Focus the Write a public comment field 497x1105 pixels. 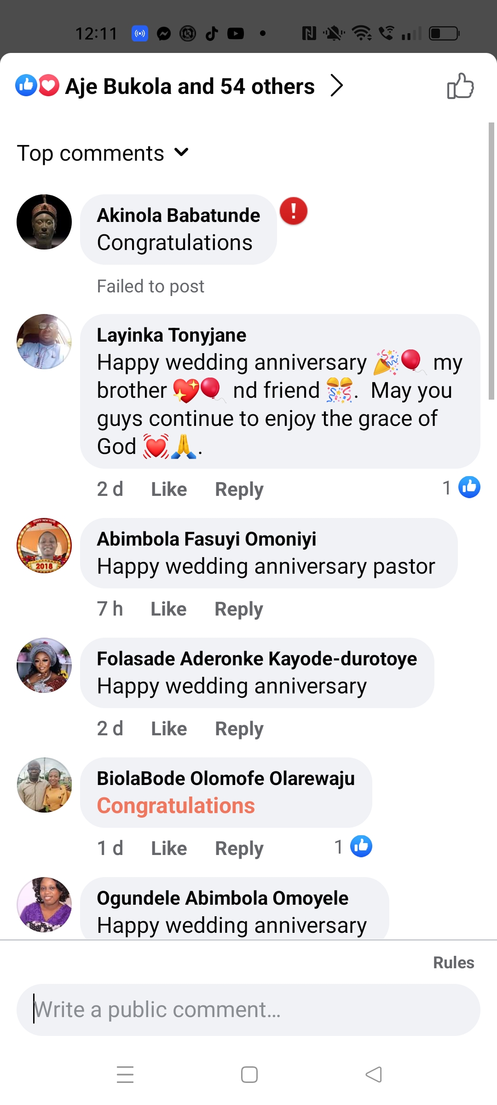click(248, 1010)
